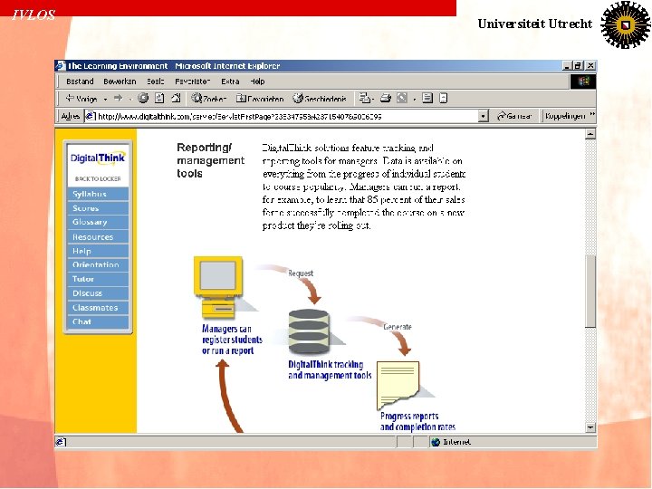The height and width of the screenshot is (489, 652).
Task: Click the Edit page toolbar icon
Action: pyautogui.click(x=402, y=98)
